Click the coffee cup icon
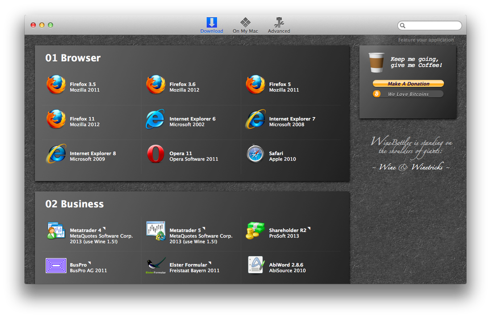 click(x=376, y=63)
